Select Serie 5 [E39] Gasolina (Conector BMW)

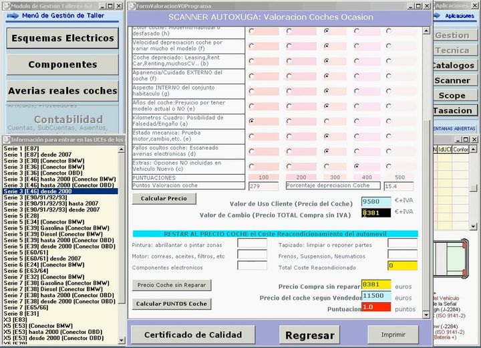(56, 228)
